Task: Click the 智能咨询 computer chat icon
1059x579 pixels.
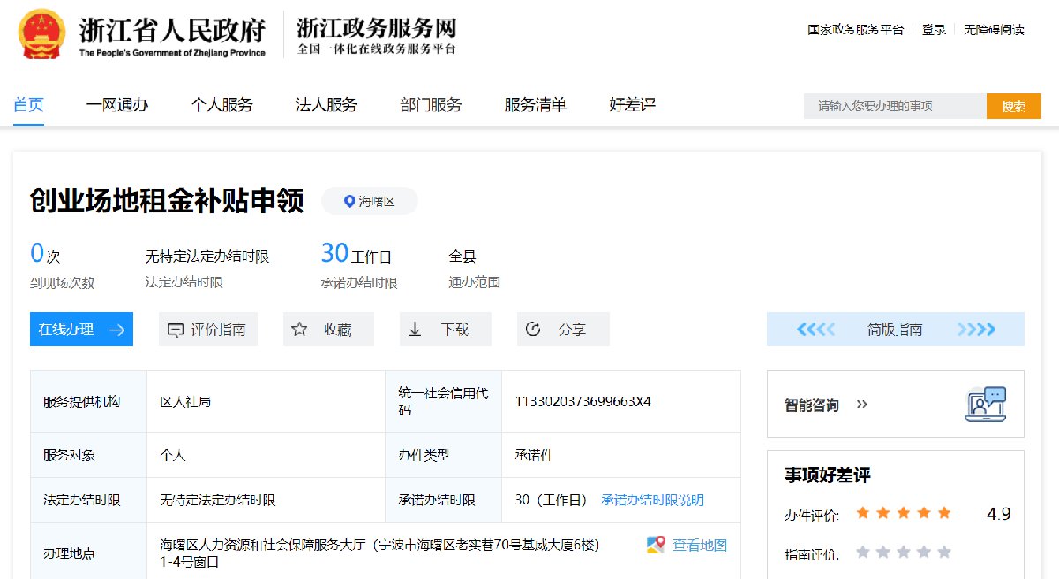Action: 985,405
